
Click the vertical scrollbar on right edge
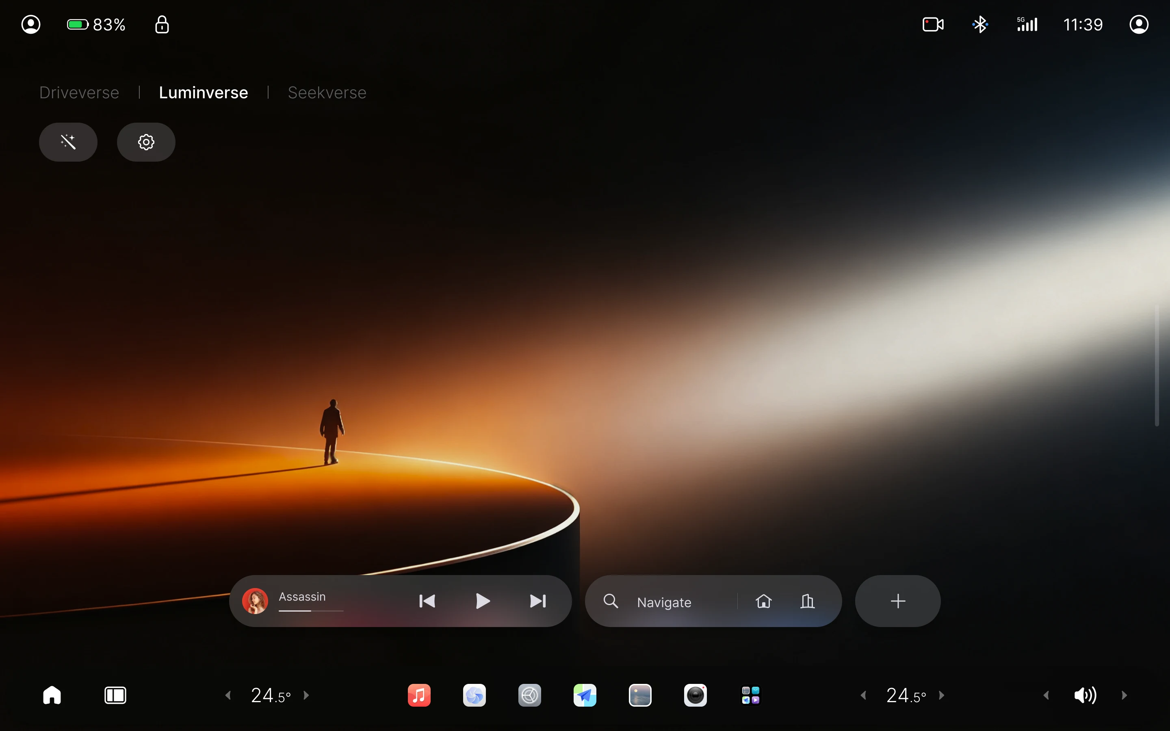tap(1157, 365)
